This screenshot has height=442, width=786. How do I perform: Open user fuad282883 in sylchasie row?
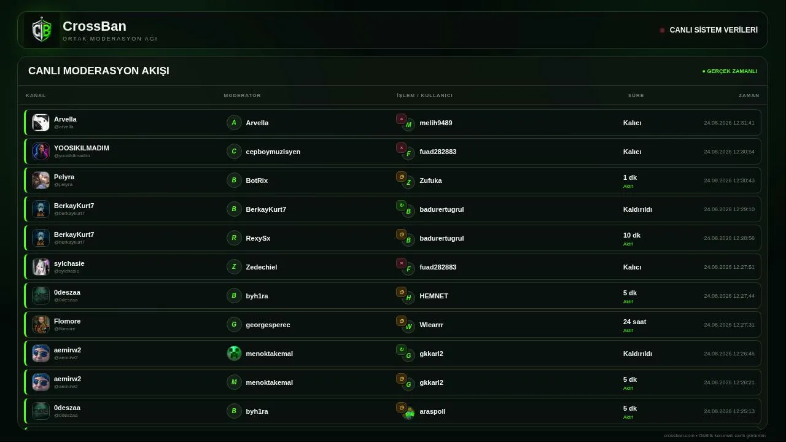pos(438,267)
